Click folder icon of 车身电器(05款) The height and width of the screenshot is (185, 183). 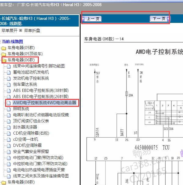pos(4,48)
